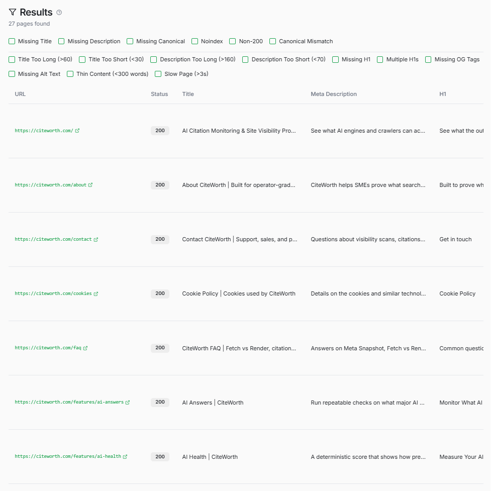Open the https://citeworth.com/ homepage link

click(x=44, y=131)
